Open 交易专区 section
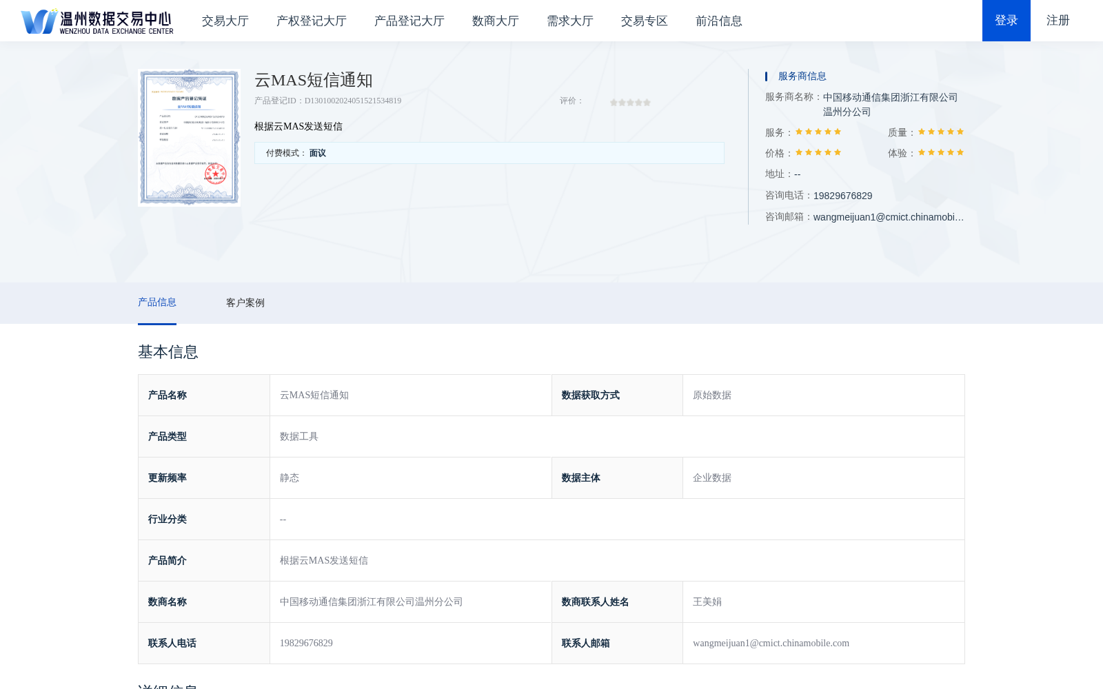1103x689 pixels. coord(645,21)
